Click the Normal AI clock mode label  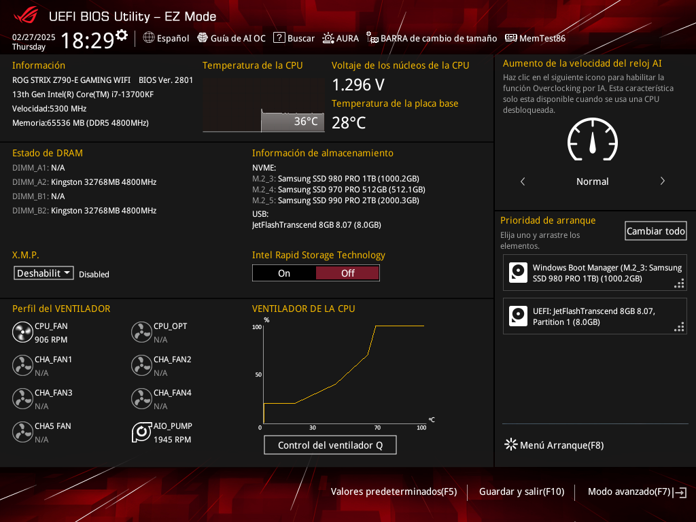click(592, 181)
